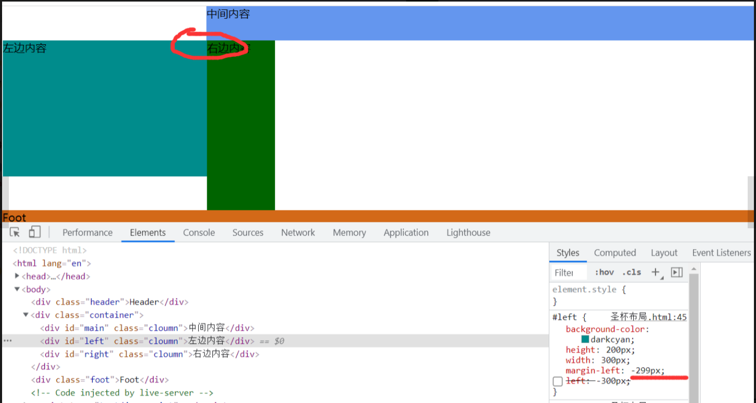
Task: Click the live-server injected code comment
Action: point(122,393)
